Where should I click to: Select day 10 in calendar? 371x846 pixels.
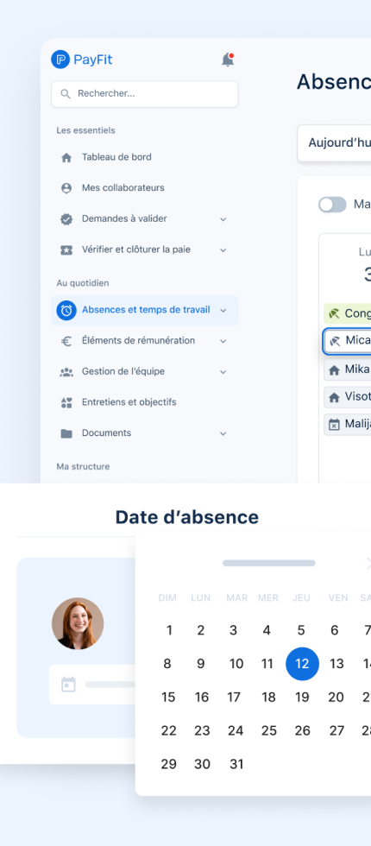click(236, 664)
